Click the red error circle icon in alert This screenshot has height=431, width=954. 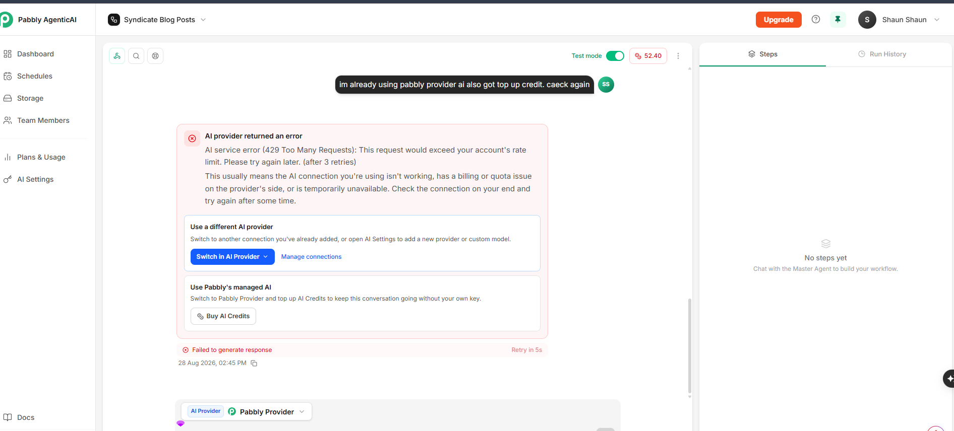click(x=192, y=138)
